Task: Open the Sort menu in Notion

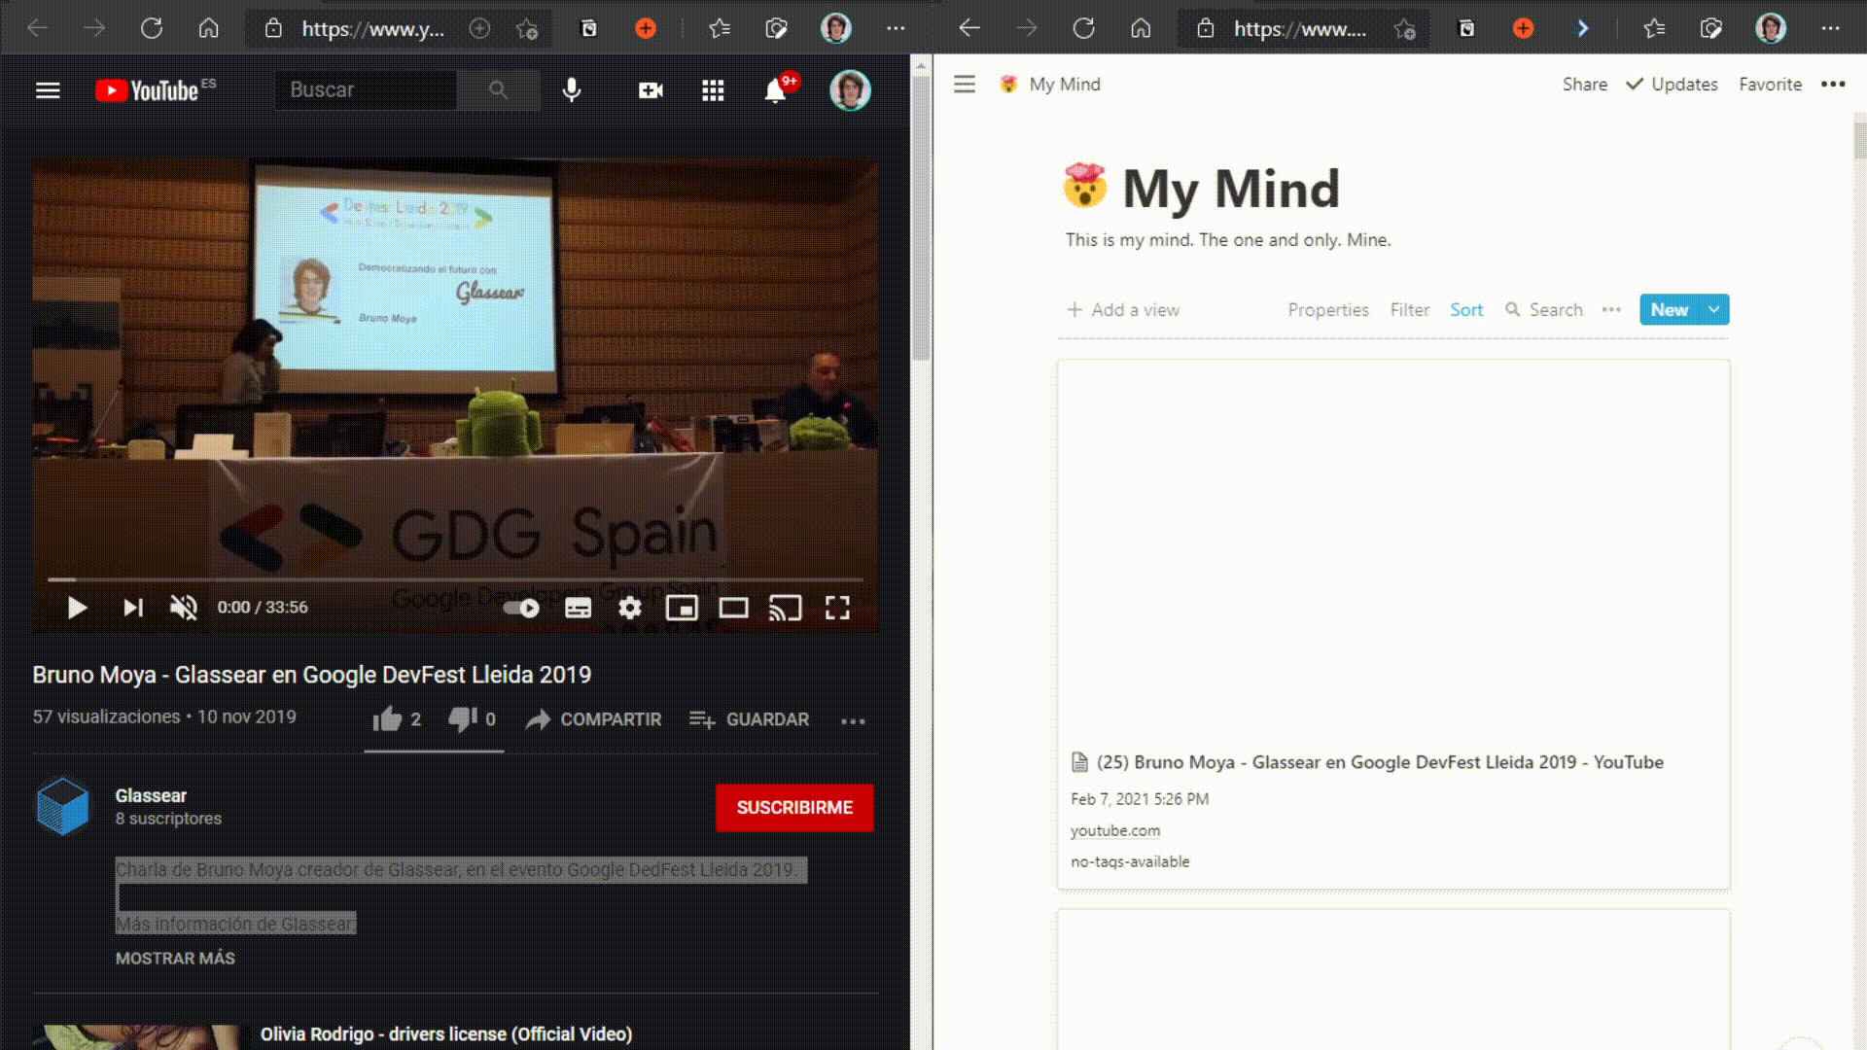Action: click(1466, 310)
